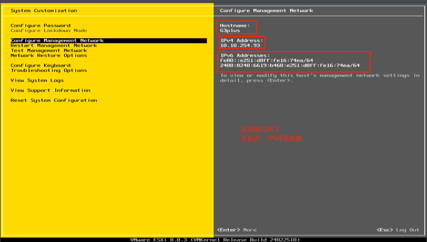Click the management network settings help text
427x242 pixels.
pyautogui.click(x=320, y=78)
